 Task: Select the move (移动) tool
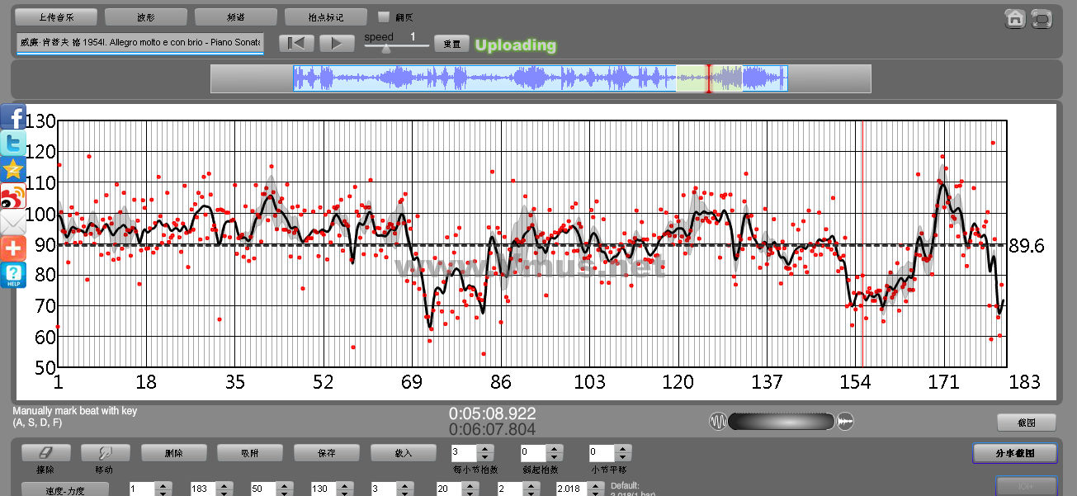105,453
